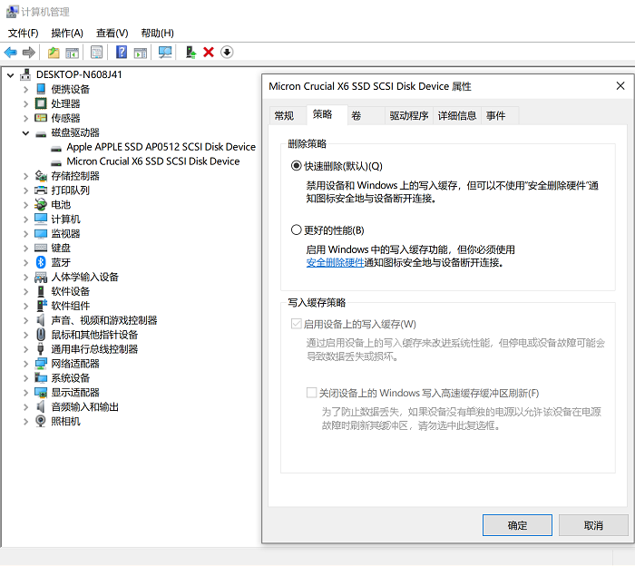Click the computer icon beside DESKTOP-N608J41
This screenshot has width=635, height=566.
25,74
